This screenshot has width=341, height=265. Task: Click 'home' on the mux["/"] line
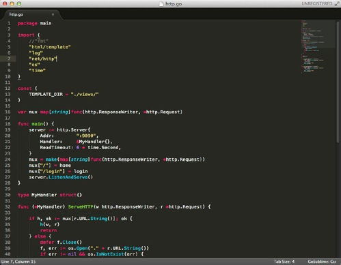(x=65, y=166)
